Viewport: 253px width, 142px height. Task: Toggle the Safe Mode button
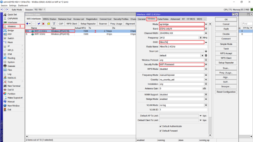coord(17,10)
